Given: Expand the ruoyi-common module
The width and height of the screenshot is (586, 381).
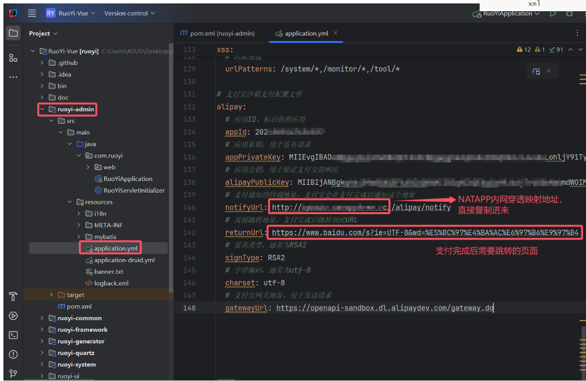Looking at the screenshot, I should [x=42, y=318].
